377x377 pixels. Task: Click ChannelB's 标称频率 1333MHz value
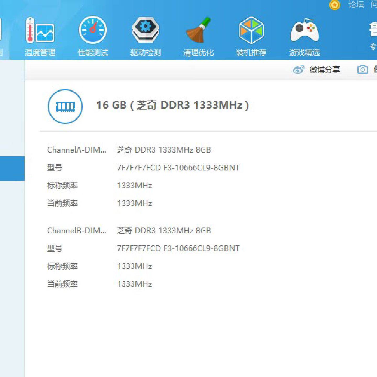[x=135, y=266]
